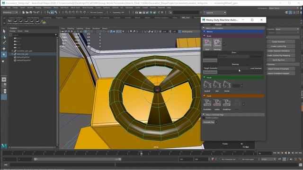Open the Character dropdown set to None
This screenshot has height=170, width=303.
pyautogui.click(x=287, y=29)
